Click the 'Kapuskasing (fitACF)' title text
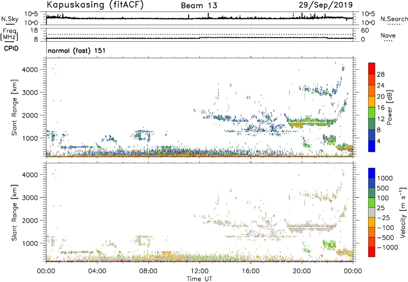Screen dimensions: 408x282 point(95,5)
